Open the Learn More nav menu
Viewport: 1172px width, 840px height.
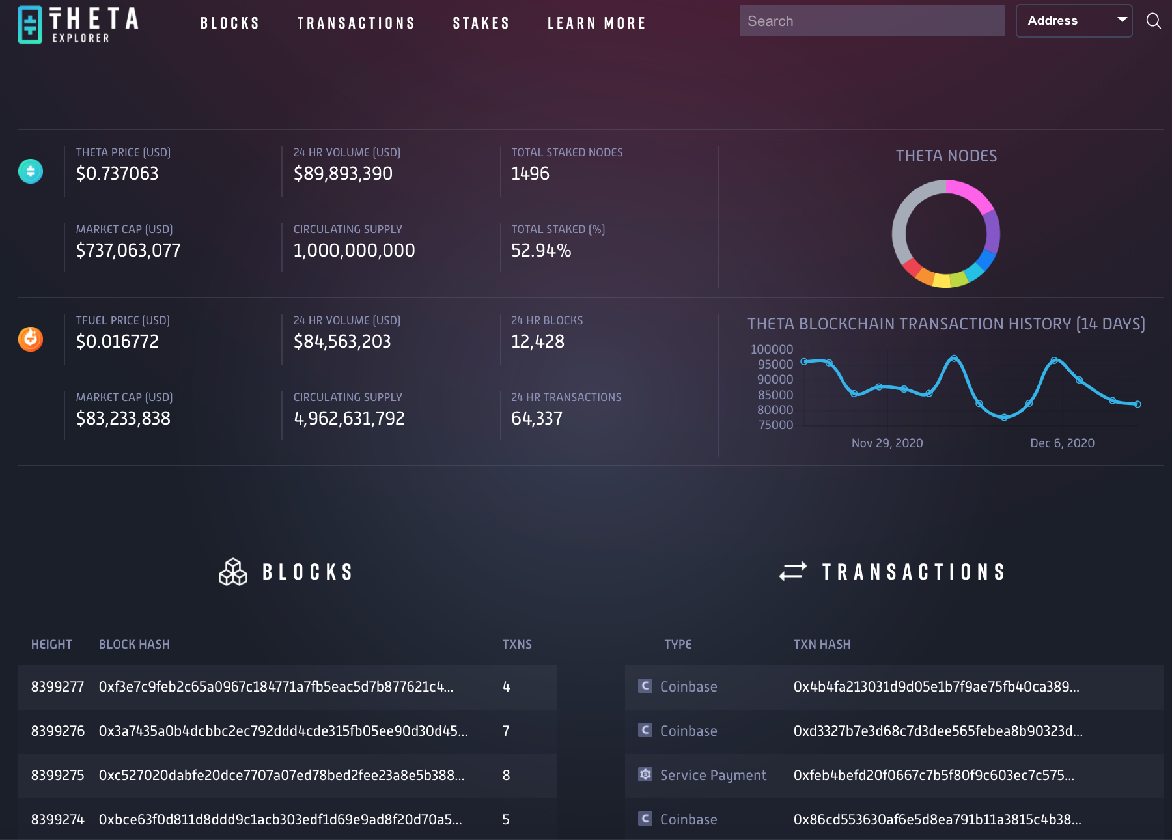pos(596,23)
